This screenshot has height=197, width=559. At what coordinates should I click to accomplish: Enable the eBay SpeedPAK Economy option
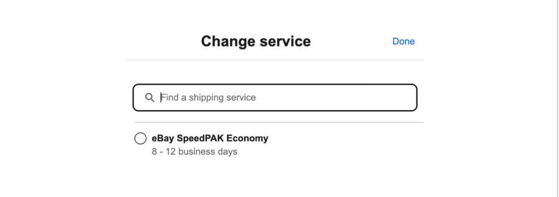[x=140, y=138]
